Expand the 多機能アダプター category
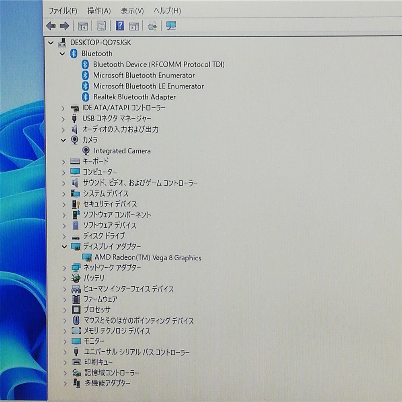The image size is (402, 402). 65,384
